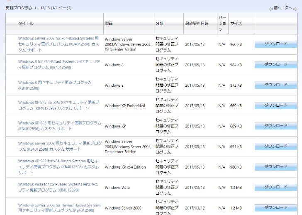The height and width of the screenshot is (215, 302).
Task: Click the left arrow icon beside 前へ
Action: tap(270, 9)
